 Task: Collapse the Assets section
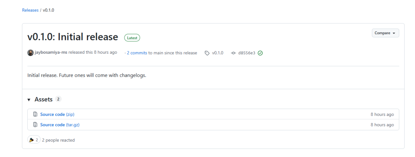click(x=29, y=100)
